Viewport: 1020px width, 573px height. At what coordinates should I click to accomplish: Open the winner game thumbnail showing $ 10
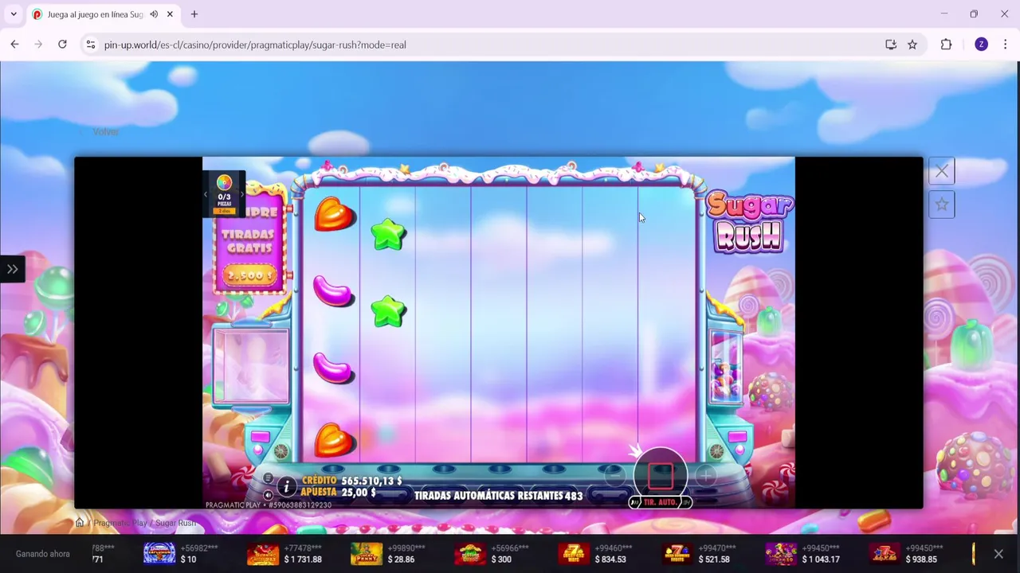click(159, 553)
